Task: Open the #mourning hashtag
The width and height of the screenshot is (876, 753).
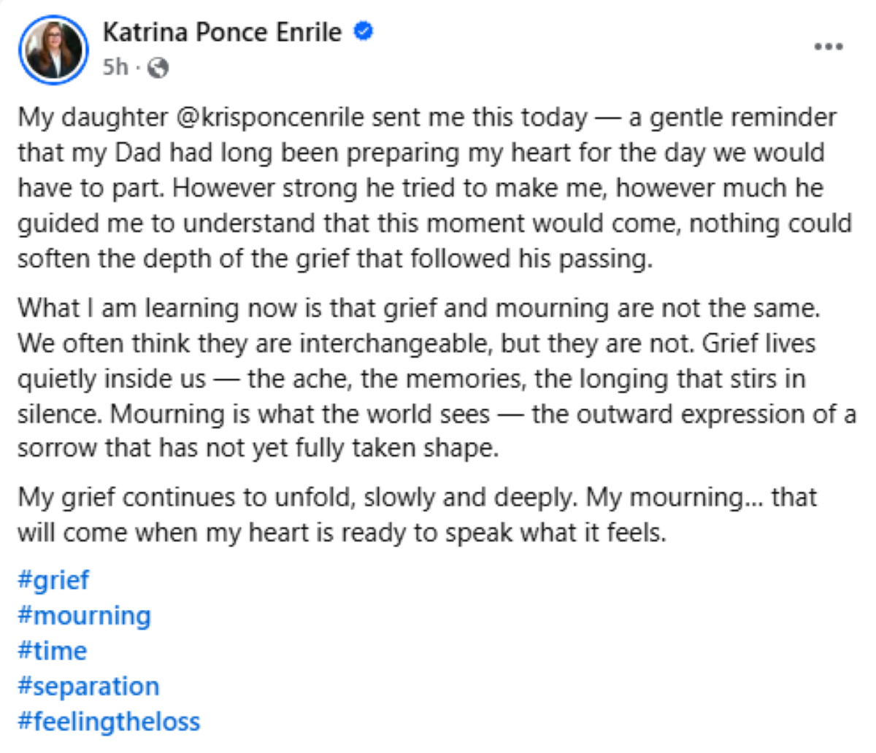Action: [84, 615]
